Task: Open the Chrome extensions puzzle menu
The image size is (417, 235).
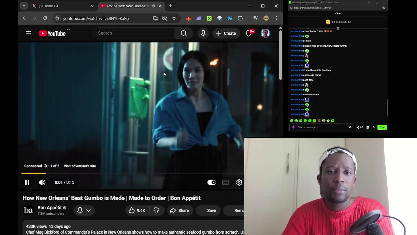Action: click(x=240, y=18)
